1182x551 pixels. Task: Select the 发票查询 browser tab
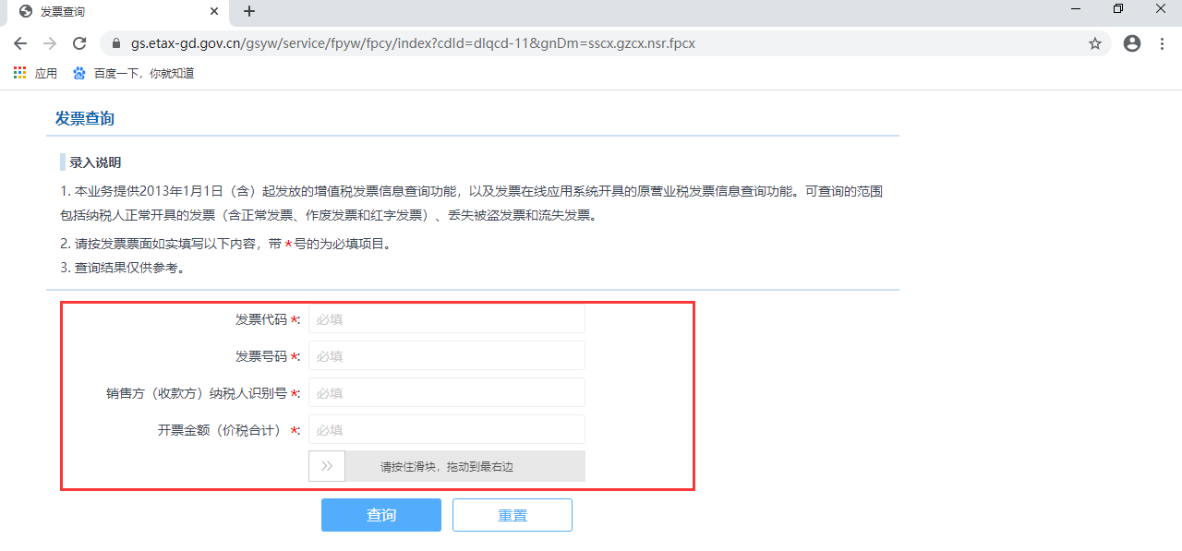coord(116,11)
